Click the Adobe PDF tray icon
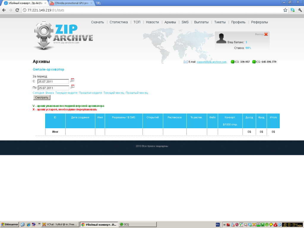 point(228,224)
